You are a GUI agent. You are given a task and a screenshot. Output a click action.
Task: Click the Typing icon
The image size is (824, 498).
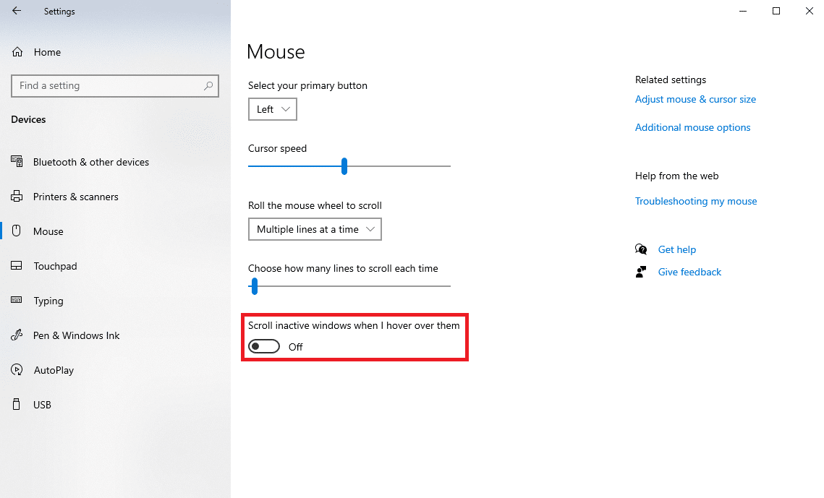[16, 300]
